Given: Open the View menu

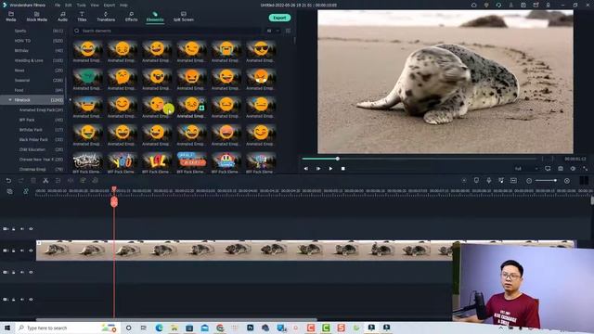Looking at the screenshot, I should point(95,6).
